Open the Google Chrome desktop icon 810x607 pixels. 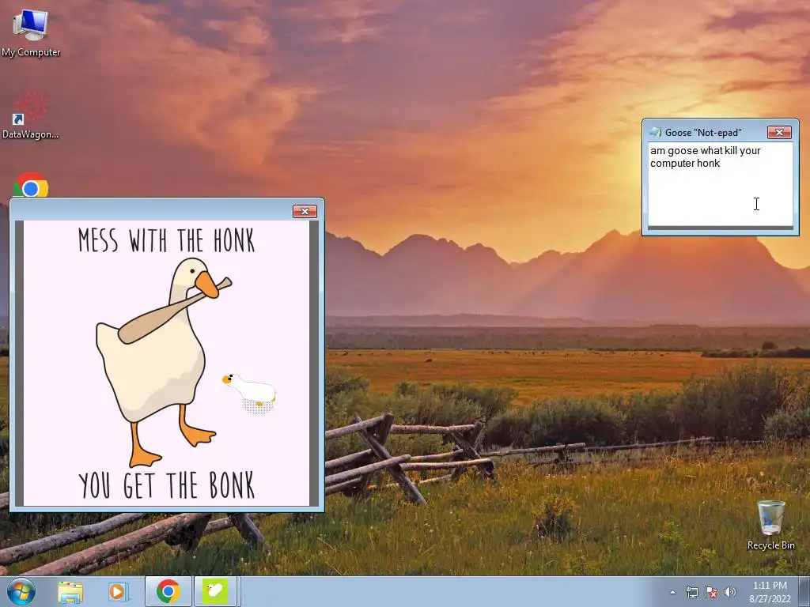pos(31,185)
